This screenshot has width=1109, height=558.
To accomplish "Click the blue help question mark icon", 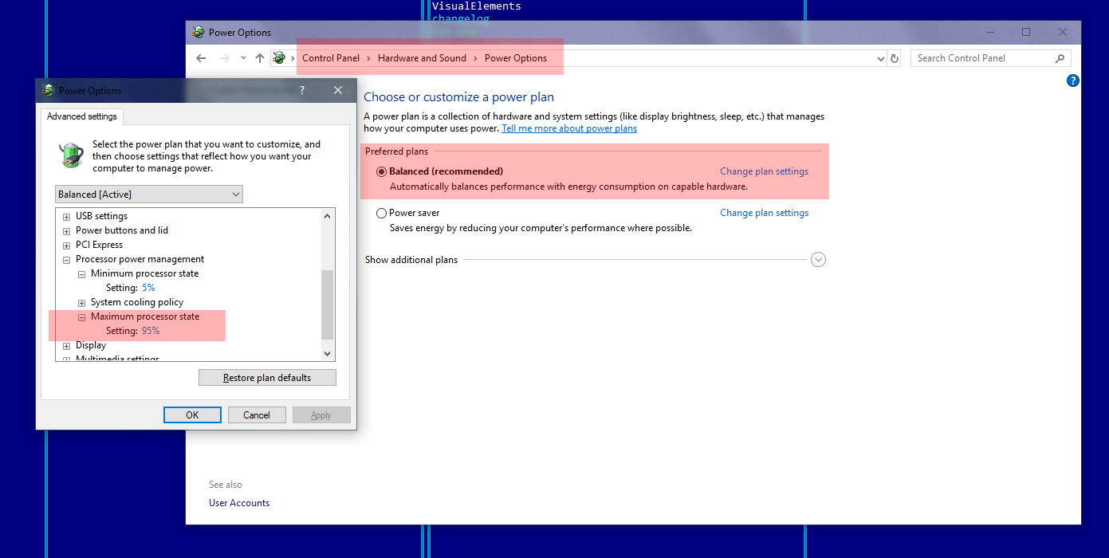I will (1073, 81).
